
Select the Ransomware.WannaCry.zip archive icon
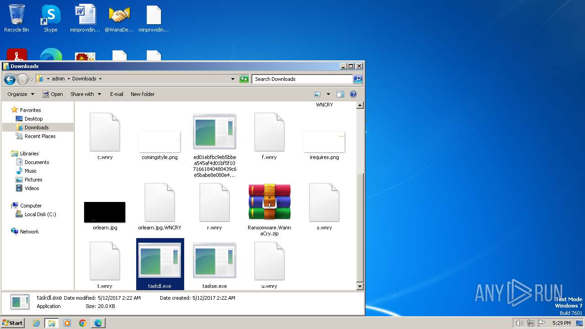click(x=270, y=202)
